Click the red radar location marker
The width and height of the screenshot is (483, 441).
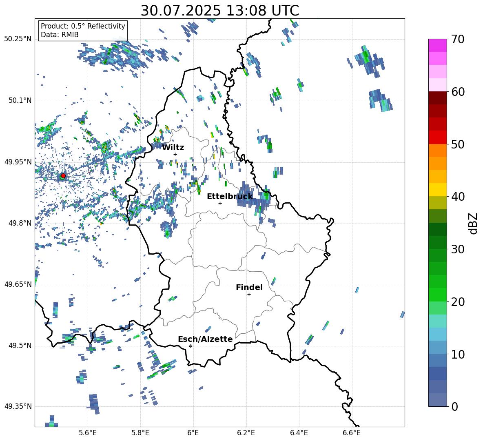(63, 175)
